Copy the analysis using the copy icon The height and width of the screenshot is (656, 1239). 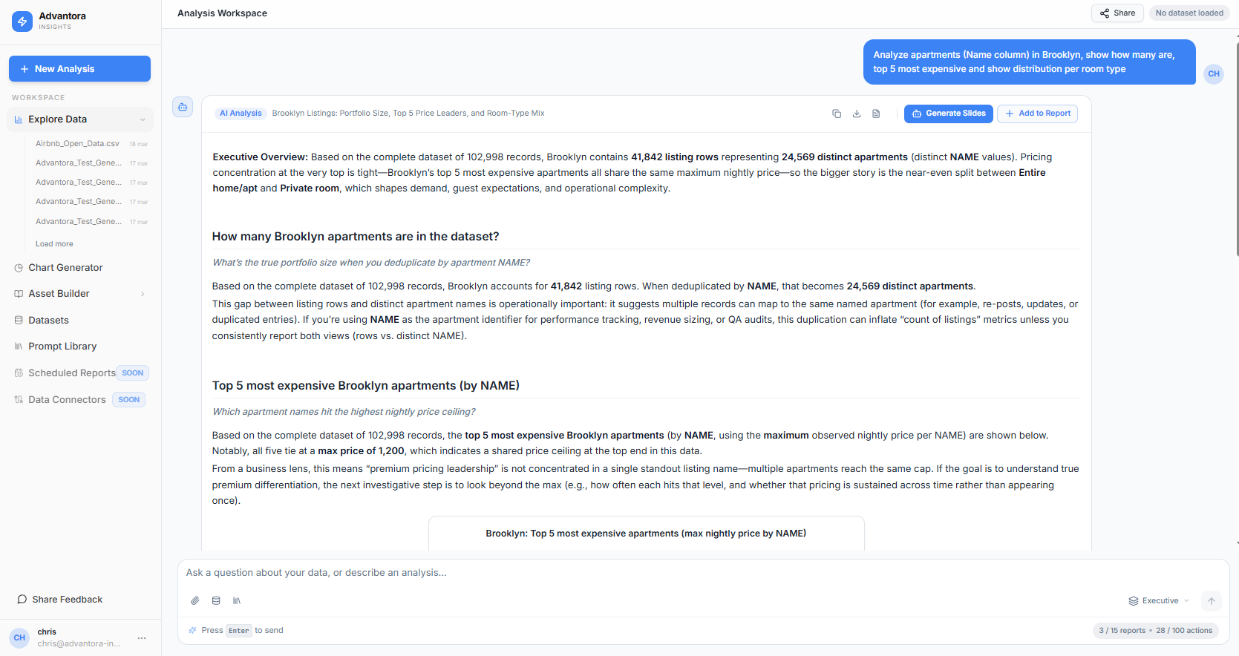pyautogui.click(x=837, y=114)
